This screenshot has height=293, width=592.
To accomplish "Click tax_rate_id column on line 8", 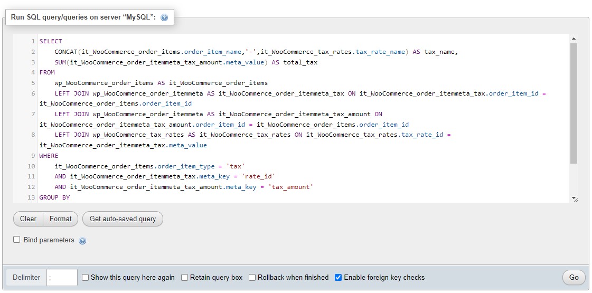I will [x=422, y=135].
